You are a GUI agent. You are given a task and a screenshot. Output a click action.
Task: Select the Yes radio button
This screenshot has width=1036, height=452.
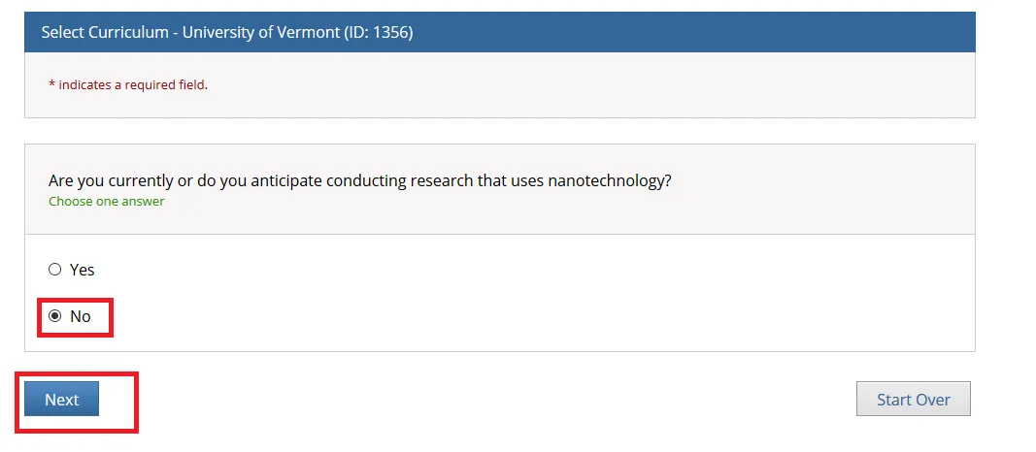pyautogui.click(x=55, y=270)
